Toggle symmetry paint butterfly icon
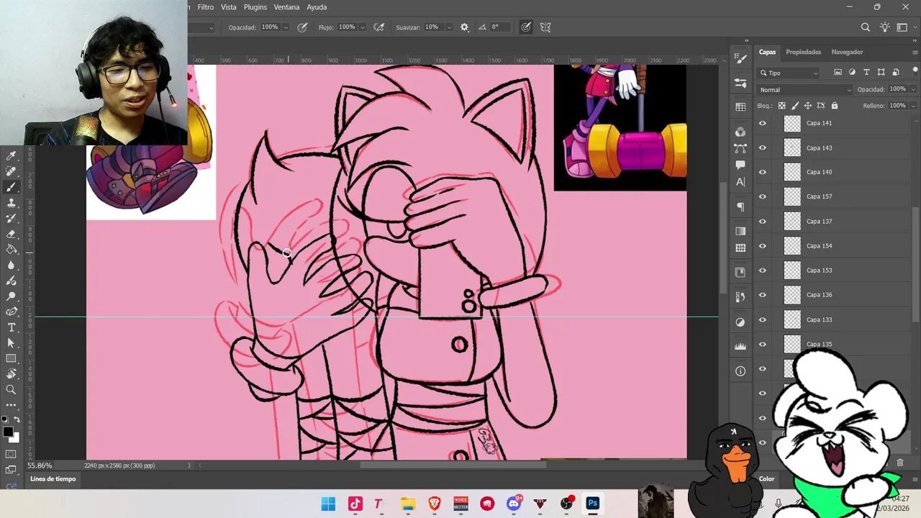The height and width of the screenshot is (518, 921). point(545,27)
